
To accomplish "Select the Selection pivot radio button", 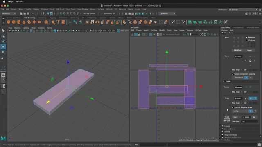I will (x=246, y=37).
